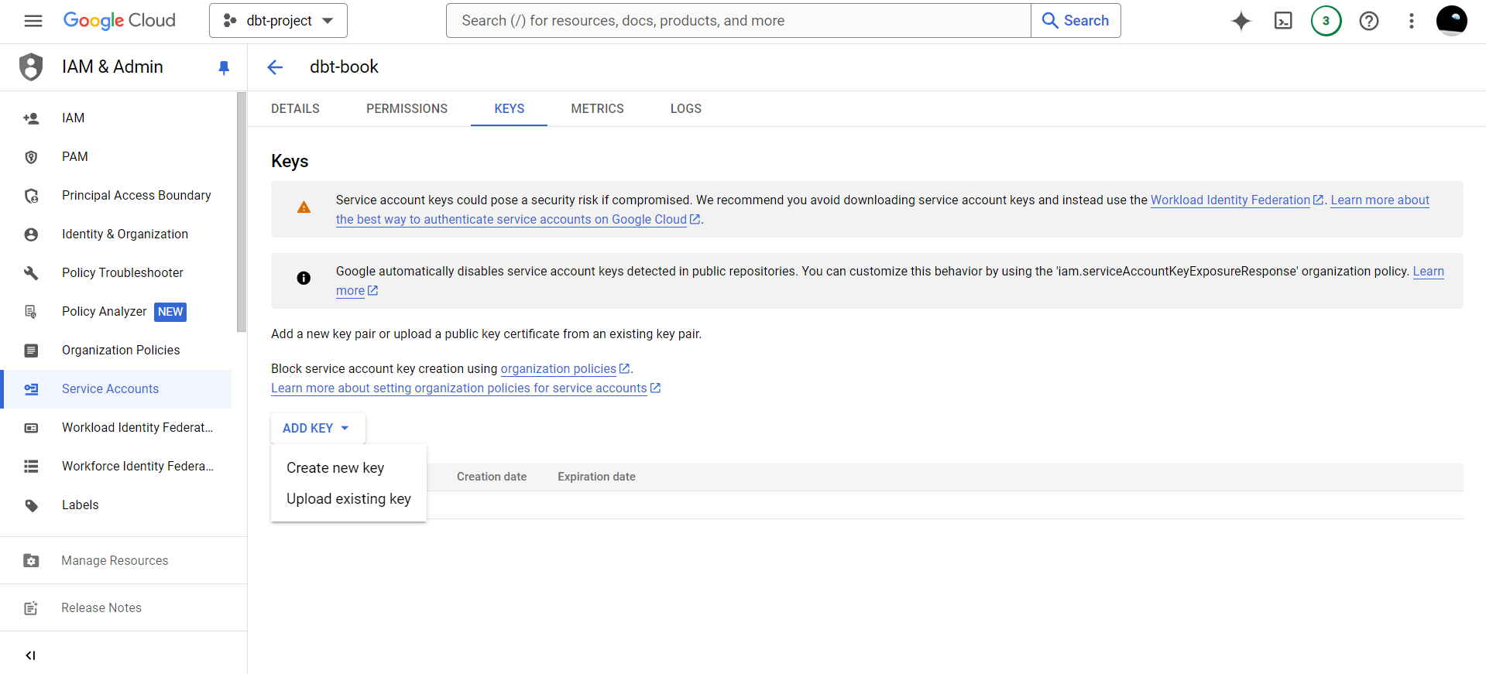Click the sidebar vertical scrollbar

point(241,213)
